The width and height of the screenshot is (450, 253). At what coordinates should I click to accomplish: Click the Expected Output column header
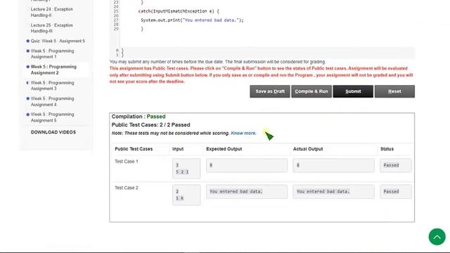pos(224,149)
